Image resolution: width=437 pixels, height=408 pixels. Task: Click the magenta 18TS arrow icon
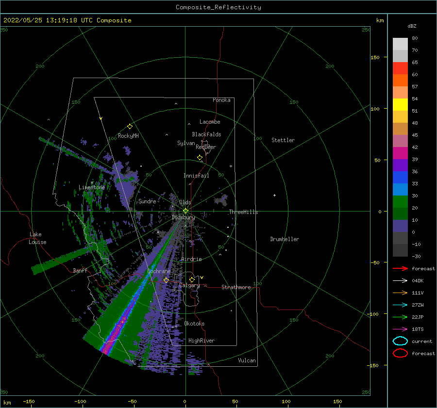[x=400, y=329]
